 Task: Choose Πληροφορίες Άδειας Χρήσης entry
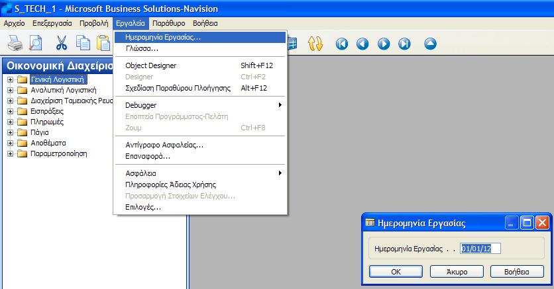200,185
